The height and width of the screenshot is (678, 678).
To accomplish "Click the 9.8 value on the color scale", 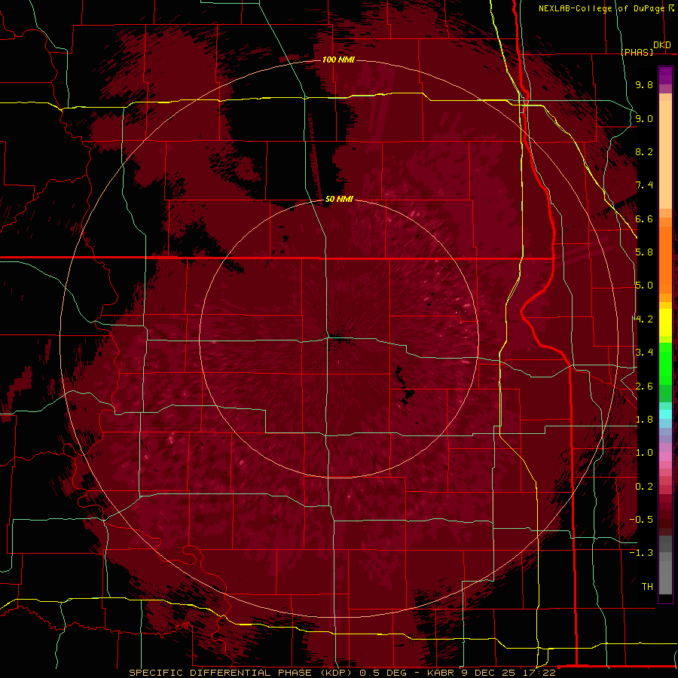I will tap(644, 84).
